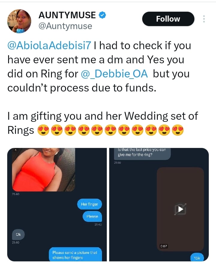
Task: Click the '15k' message bubble
Action: (x=197, y=258)
